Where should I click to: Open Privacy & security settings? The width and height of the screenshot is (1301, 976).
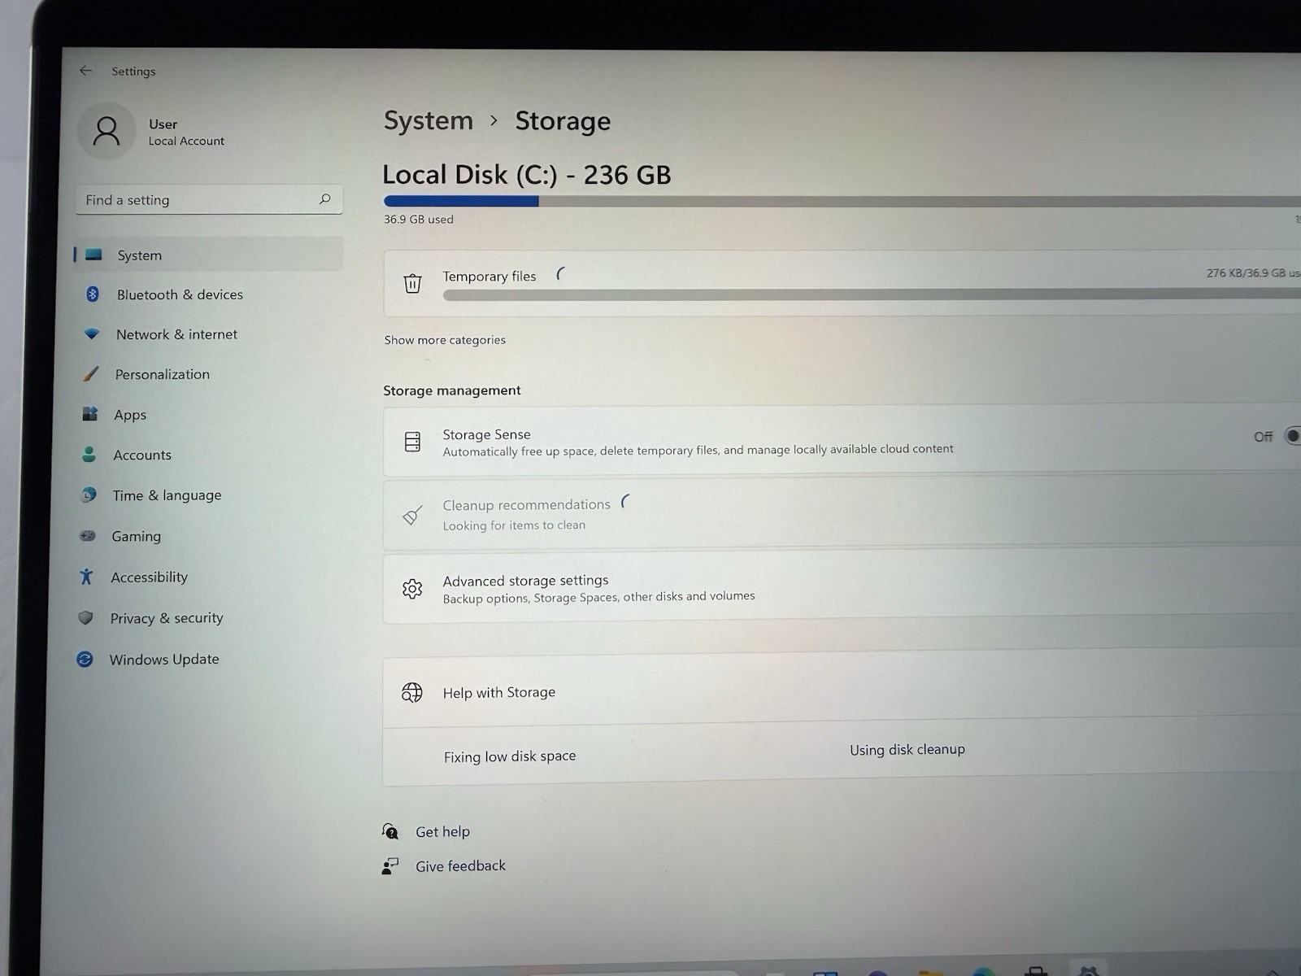pos(167,618)
